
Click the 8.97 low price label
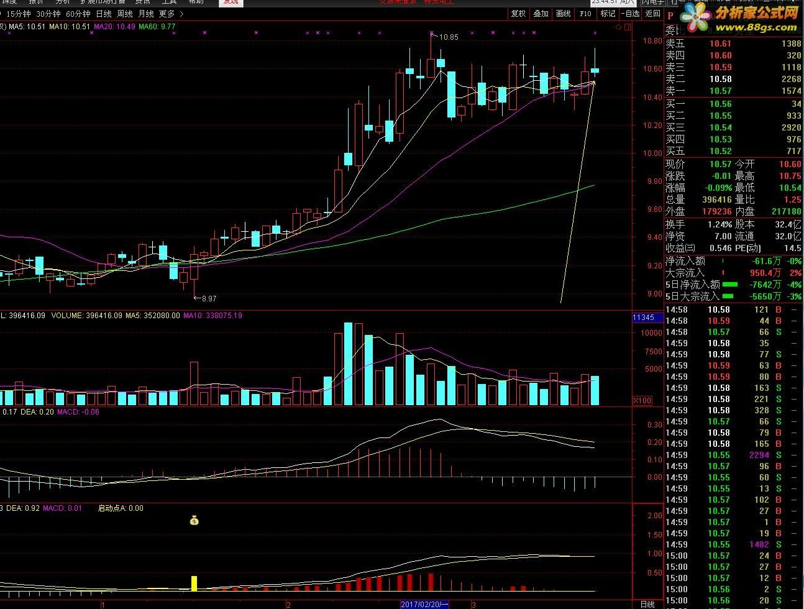click(209, 299)
